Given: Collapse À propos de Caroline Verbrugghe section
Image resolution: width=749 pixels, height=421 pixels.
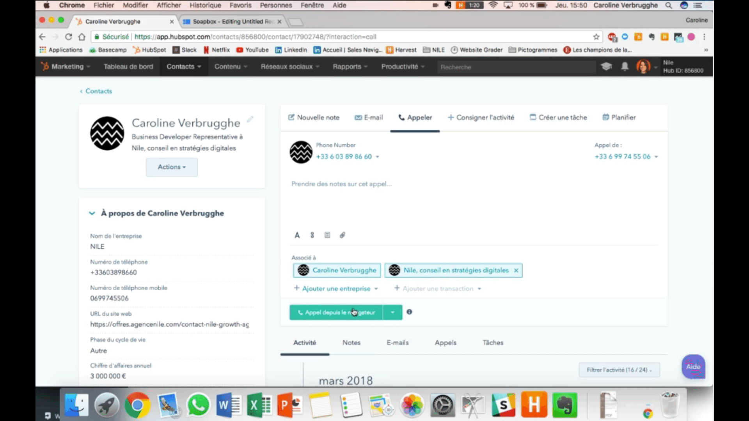Looking at the screenshot, I should (92, 213).
